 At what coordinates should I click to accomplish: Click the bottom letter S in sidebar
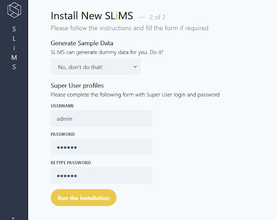14,67
